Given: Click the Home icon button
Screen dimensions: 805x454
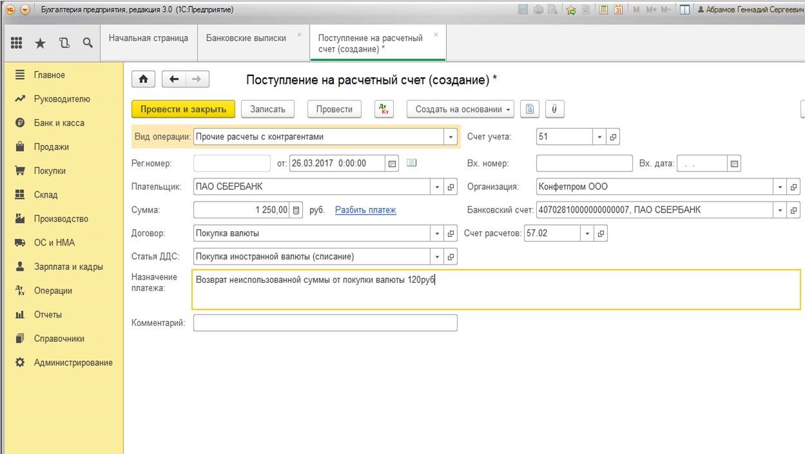Looking at the screenshot, I should [143, 79].
